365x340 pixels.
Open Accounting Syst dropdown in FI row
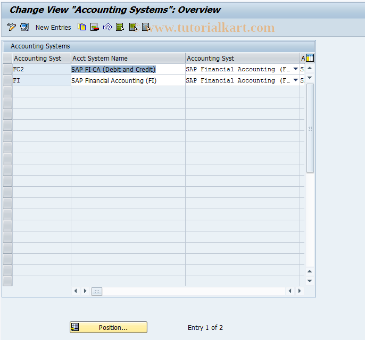tap(295, 80)
